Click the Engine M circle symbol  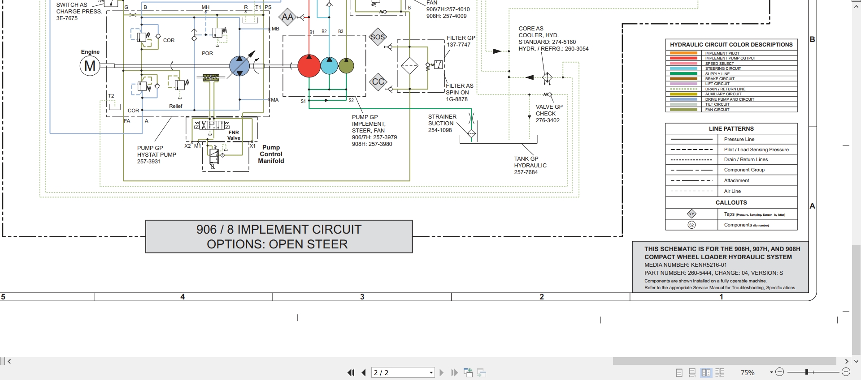click(x=90, y=66)
